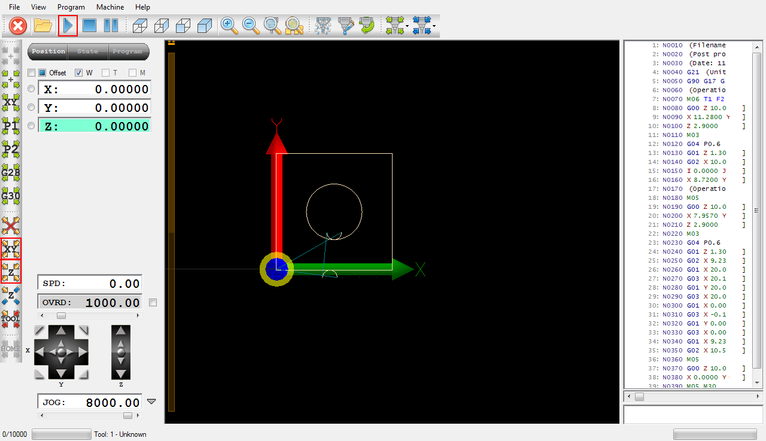The width and height of the screenshot is (766, 441).
Task: Tick the empty checkbox left of Offset
Action: pos(31,73)
